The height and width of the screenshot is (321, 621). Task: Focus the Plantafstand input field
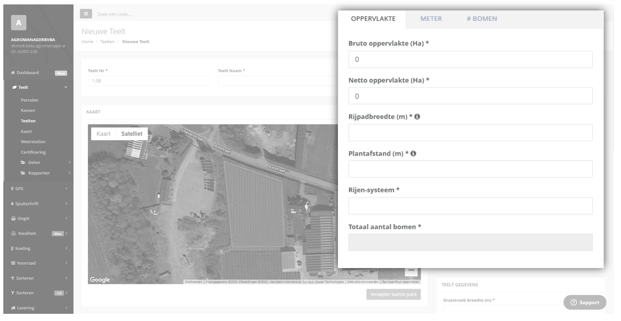coord(470,169)
